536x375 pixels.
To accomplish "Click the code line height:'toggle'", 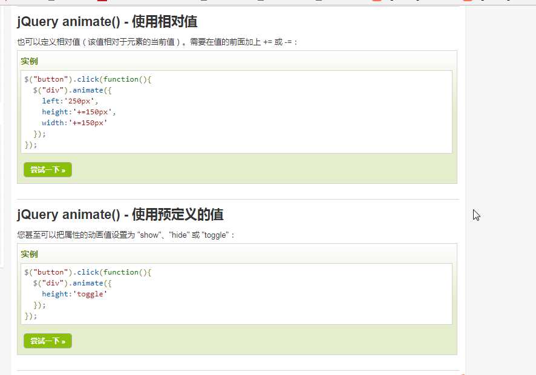I will (74, 294).
